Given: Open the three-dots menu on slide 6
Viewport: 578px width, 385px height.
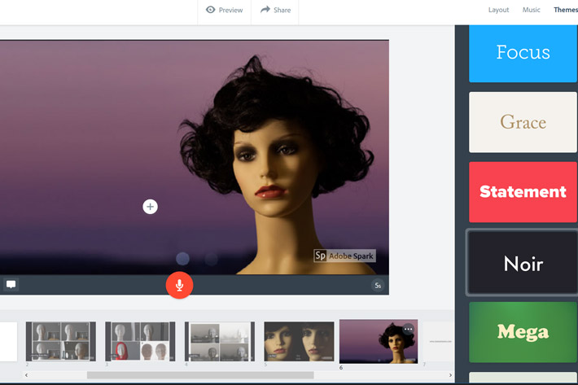Looking at the screenshot, I should (408, 329).
